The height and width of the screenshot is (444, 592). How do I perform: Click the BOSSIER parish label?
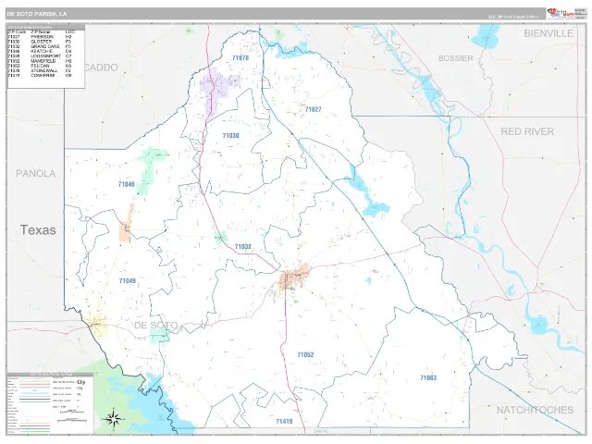[x=455, y=58]
